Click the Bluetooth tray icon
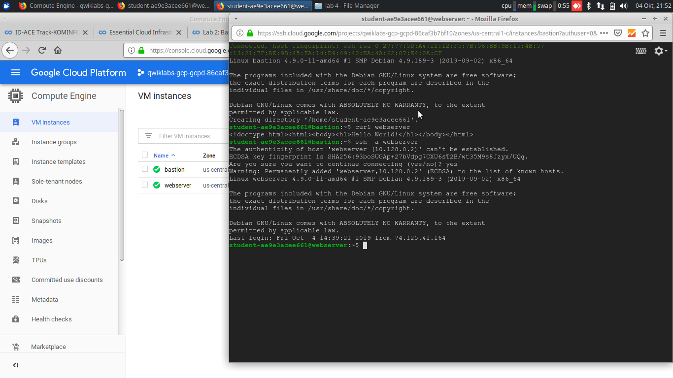This screenshot has height=378, width=673. (x=588, y=6)
